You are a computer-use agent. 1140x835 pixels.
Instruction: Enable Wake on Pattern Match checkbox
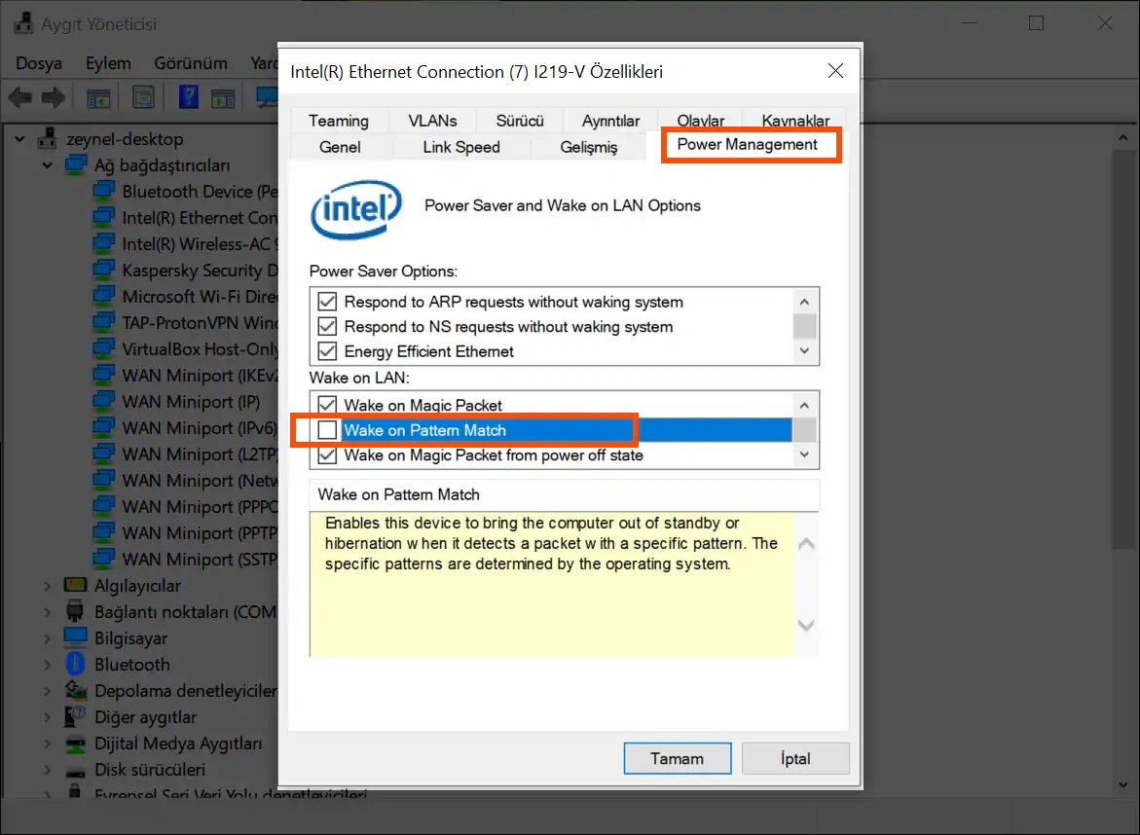click(x=327, y=429)
